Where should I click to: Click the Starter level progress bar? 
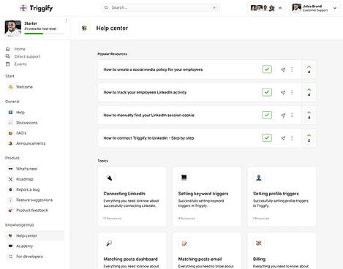click(x=45, y=34)
